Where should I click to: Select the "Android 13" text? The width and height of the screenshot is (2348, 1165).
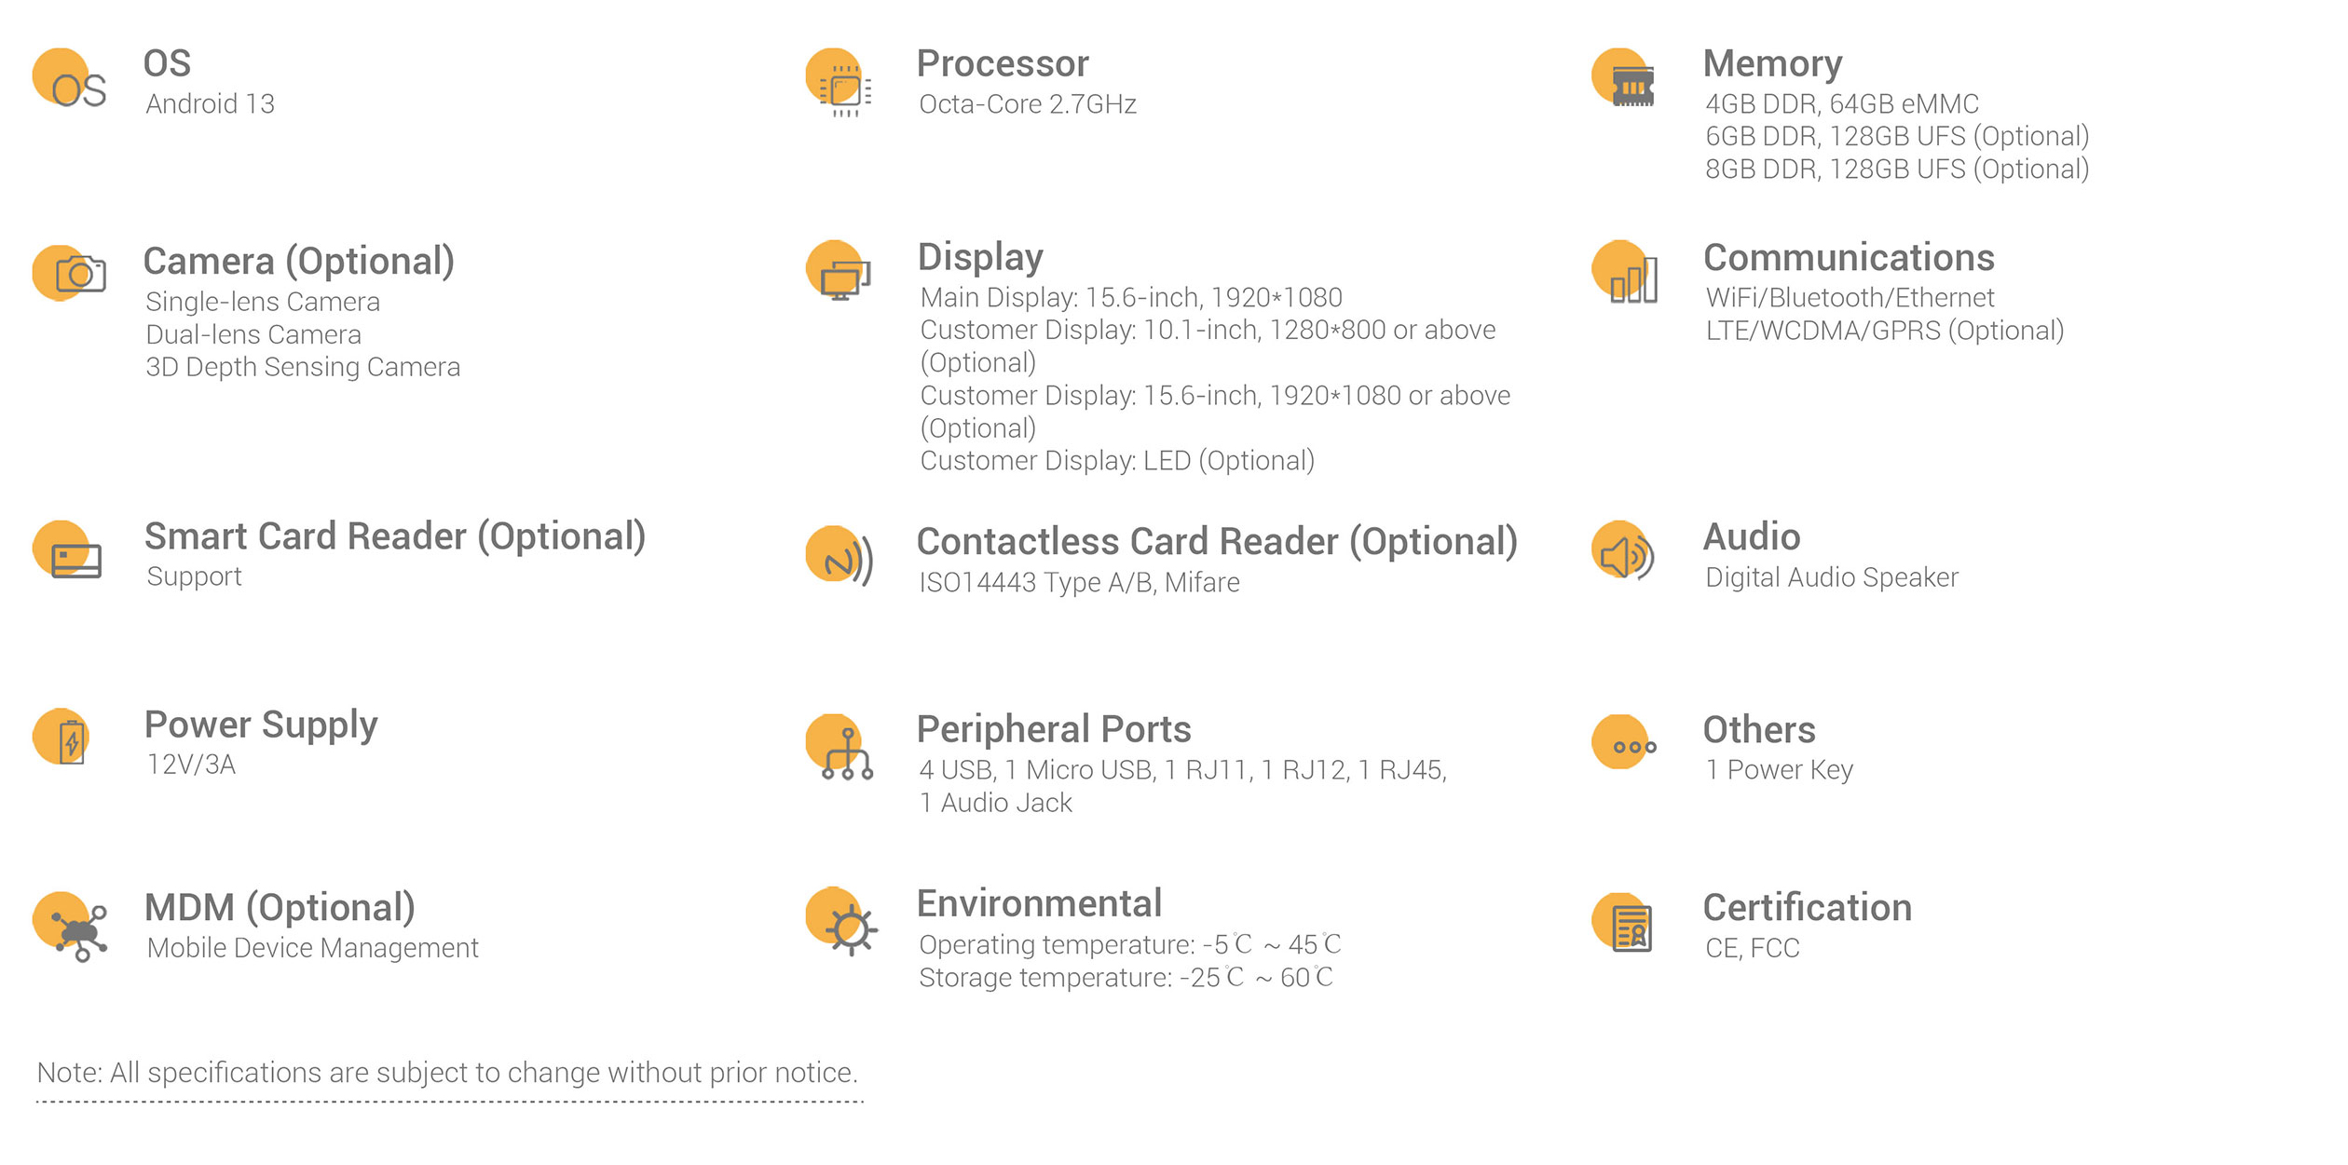(210, 104)
